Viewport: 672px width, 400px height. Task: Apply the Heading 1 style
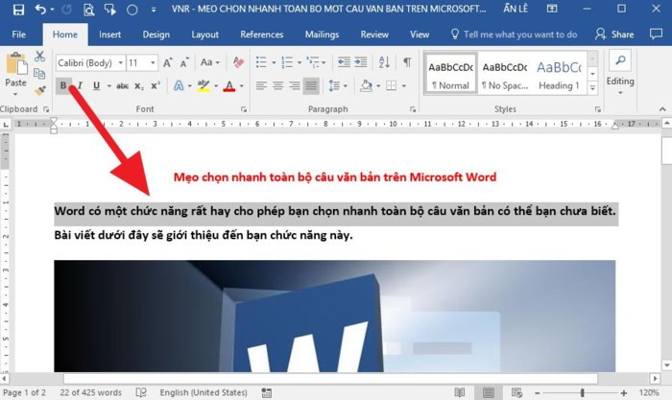[x=560, y=74]
